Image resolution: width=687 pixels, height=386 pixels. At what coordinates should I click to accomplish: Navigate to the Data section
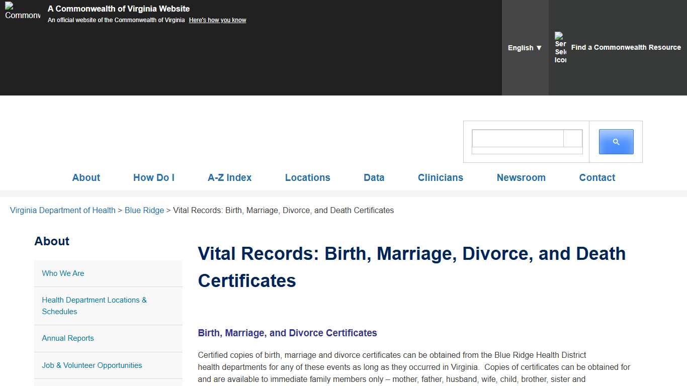pyautogui.click(x=374, y=177)
